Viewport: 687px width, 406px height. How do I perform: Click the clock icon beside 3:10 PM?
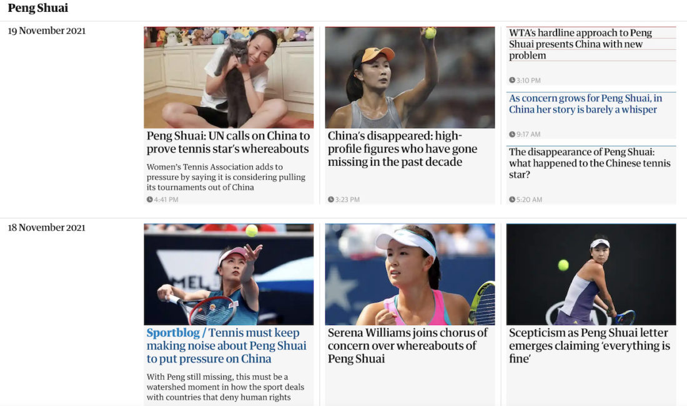tap(512, 80)
